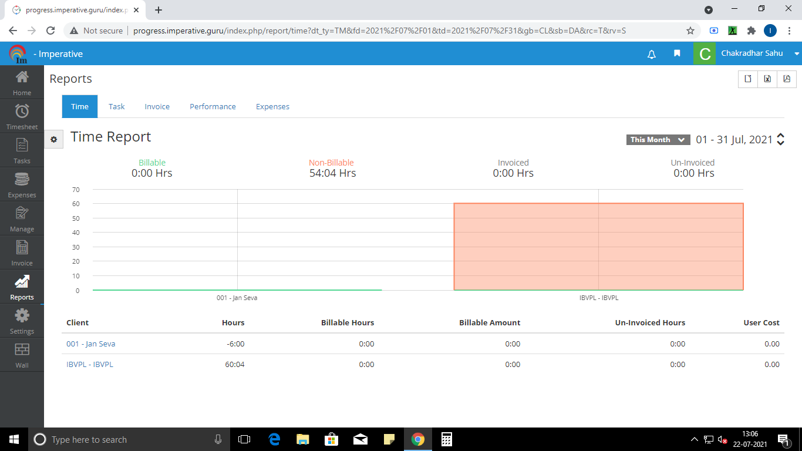Click the bookmark icon in header
802x451 pixels.
(x=677, y=53)
